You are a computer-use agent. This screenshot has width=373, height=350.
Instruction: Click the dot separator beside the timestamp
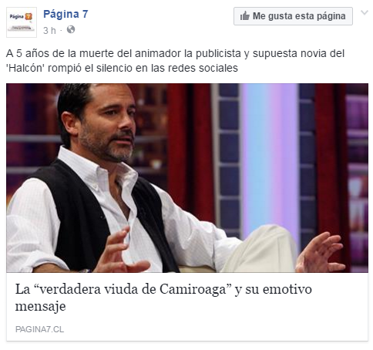[61, 31]
